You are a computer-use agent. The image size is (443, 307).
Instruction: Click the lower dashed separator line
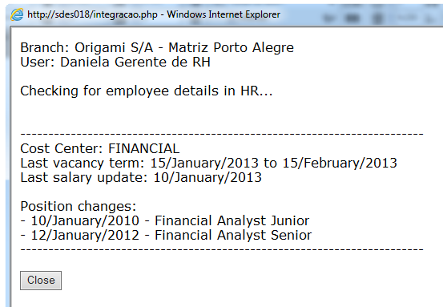coord(222,249)
